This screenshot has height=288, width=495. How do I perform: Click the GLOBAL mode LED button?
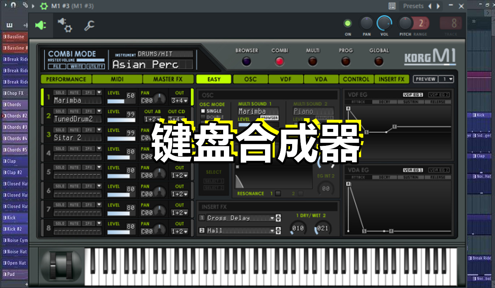tap(379, 61)
